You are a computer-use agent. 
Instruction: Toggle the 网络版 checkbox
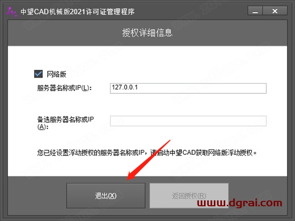coord(38,74)
